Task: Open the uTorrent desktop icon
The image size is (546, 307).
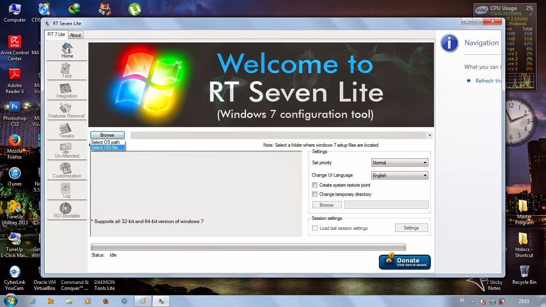Action: point(135,9)
